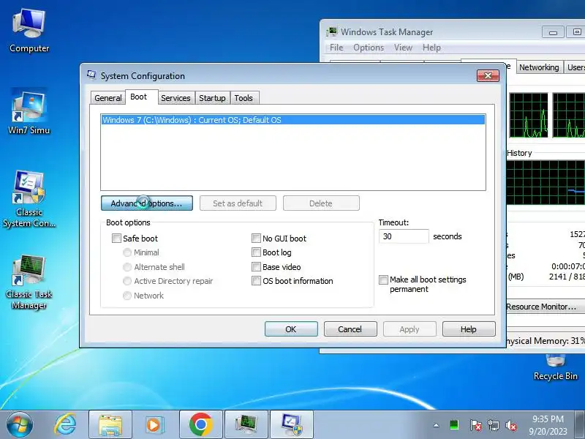Image resolution: width=585 pixels, height=439 pixels.
Task: Open the Action Center flag tray icon
Action: pyautogui.click(x=475, y=425)
